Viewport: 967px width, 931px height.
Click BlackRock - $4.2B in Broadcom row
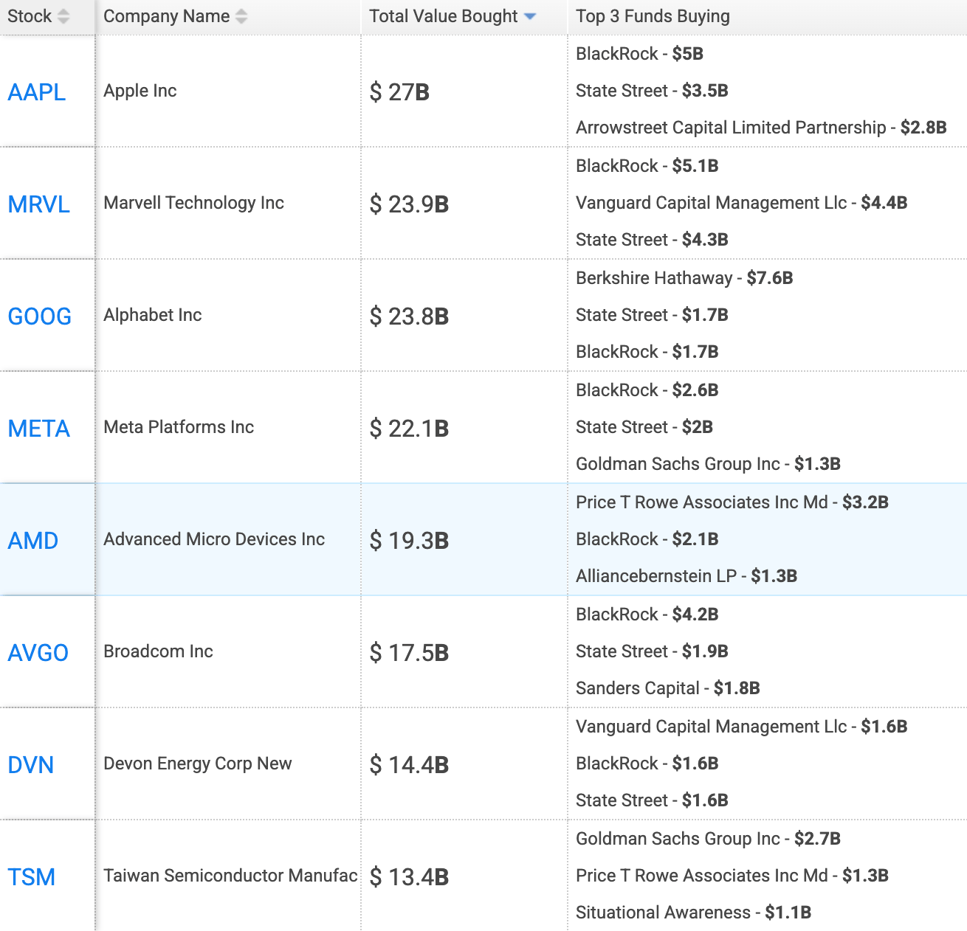coord(647,615)
